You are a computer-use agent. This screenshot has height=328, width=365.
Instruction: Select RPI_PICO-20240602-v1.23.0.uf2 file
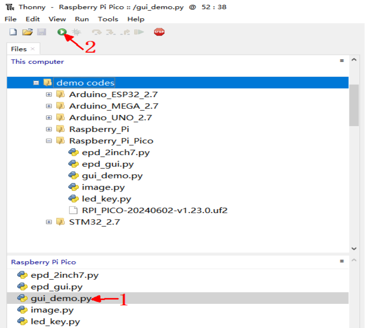[154, 210]
